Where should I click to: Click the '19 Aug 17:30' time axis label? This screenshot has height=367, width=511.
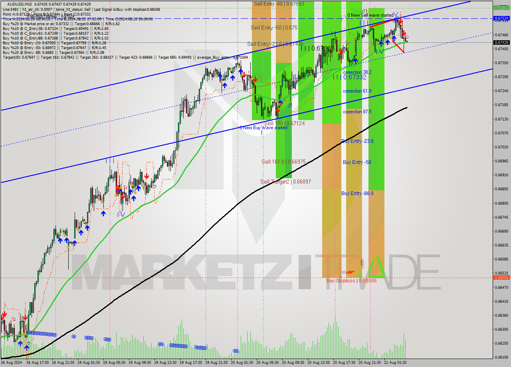[190, 363]
